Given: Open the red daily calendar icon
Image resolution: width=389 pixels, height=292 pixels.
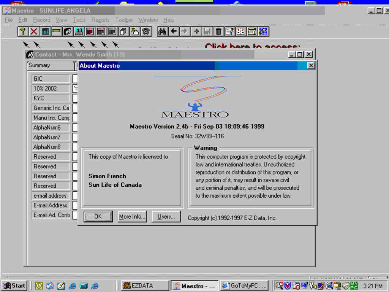Looking at the screenshot, I should click(90, 32).
